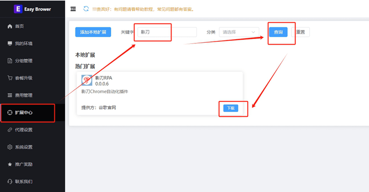Focus the 关键字 input containing 影刀
Screen dimensions: 369x192
pos(167,32)
